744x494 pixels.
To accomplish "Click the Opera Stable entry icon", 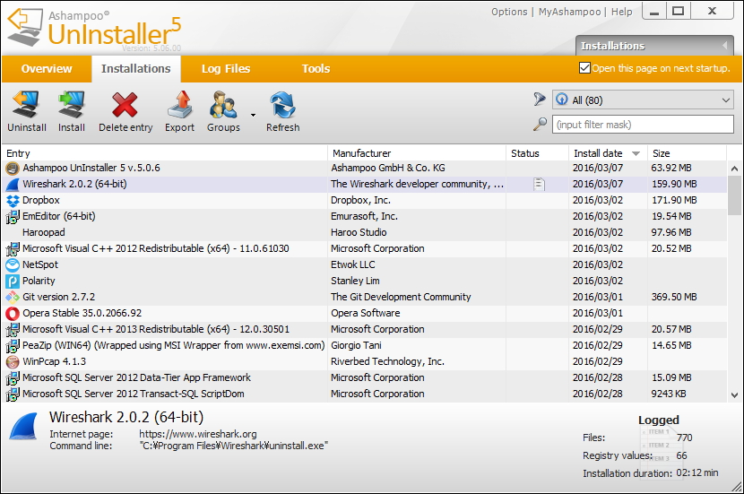I will point(13,313).
